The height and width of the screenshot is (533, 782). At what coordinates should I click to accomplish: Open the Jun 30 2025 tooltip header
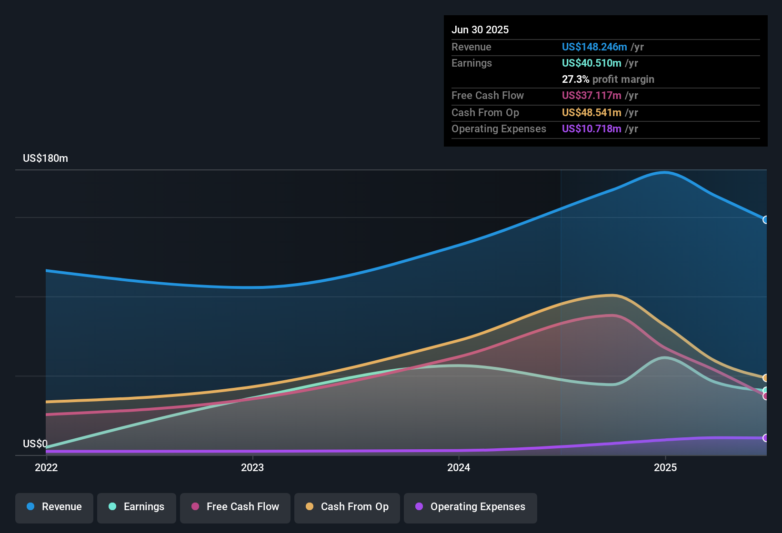click(480, 30)
